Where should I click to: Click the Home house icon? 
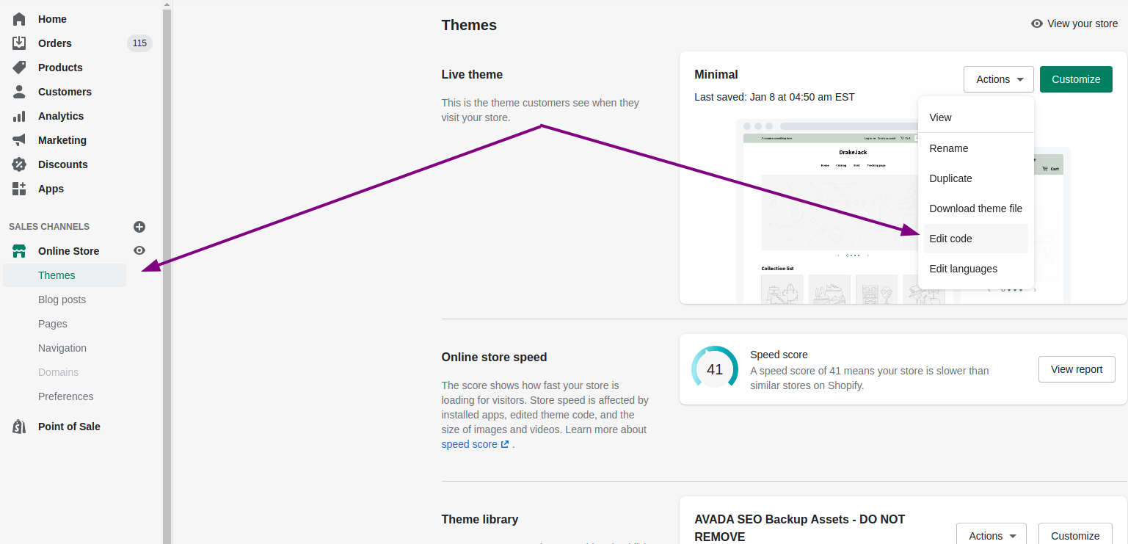(x=19, y=19)
